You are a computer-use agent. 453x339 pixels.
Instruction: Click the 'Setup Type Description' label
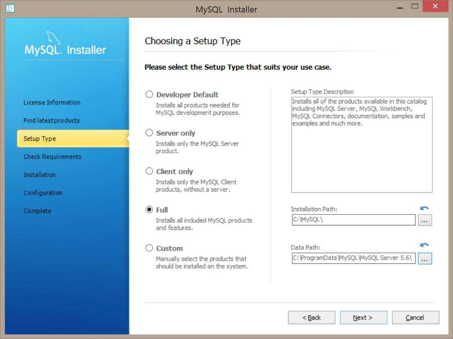click(322, 91)
